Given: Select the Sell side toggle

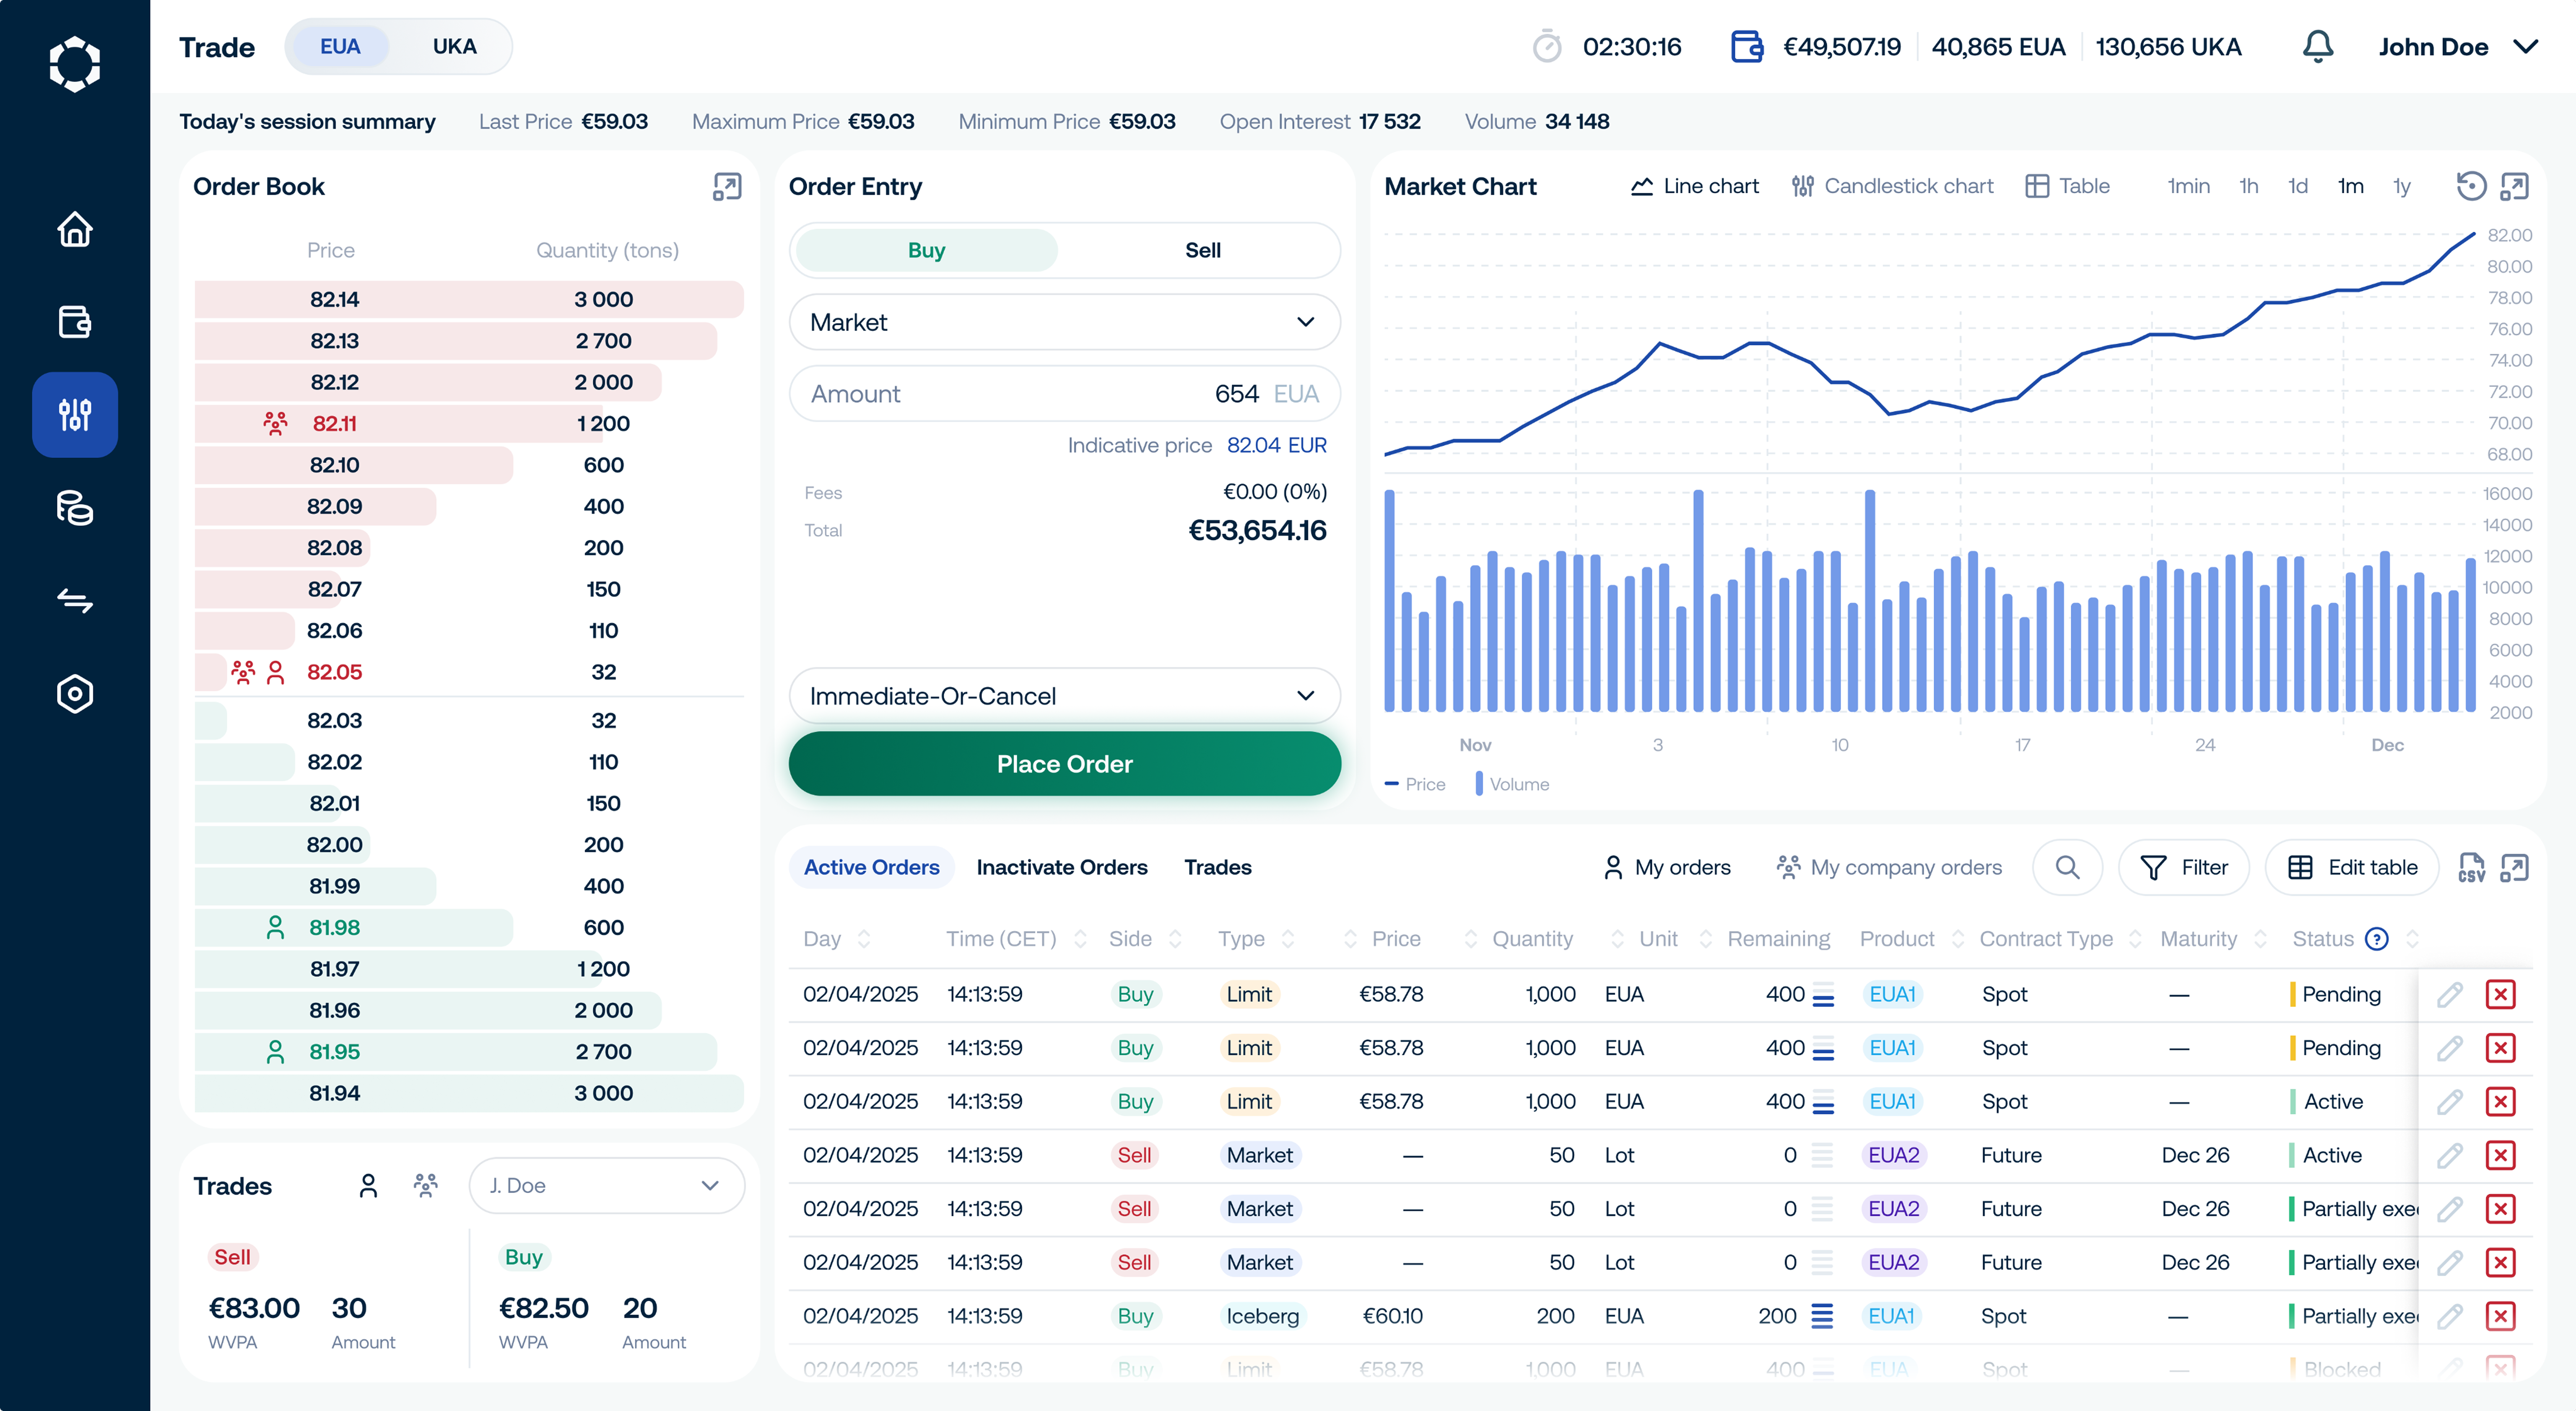Looking at the screenshot, I should point(1202,251).
